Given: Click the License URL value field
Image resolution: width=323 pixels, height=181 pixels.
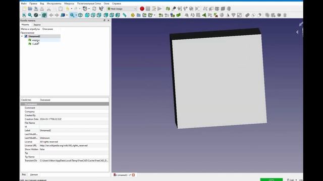Looking at the screenshot, I should (x=74, y=146).
